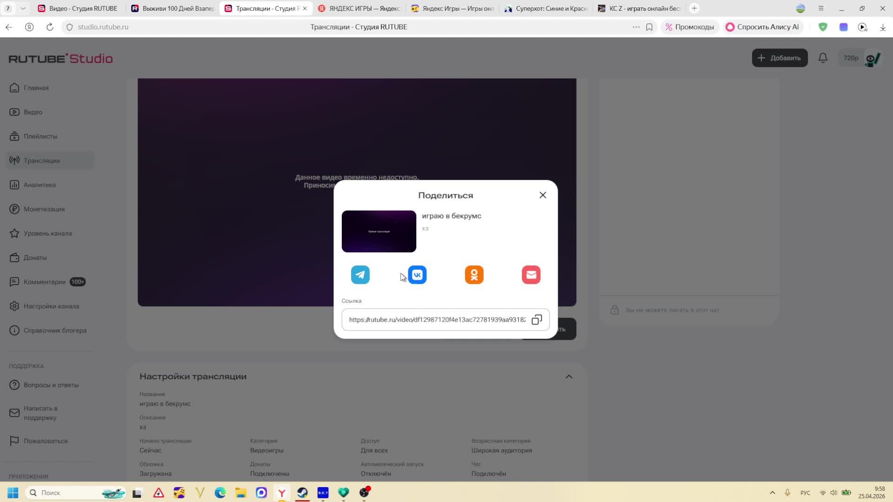Open Steam from the taskbar
Viewport: 893px width, 502px height.
point(302,493)
